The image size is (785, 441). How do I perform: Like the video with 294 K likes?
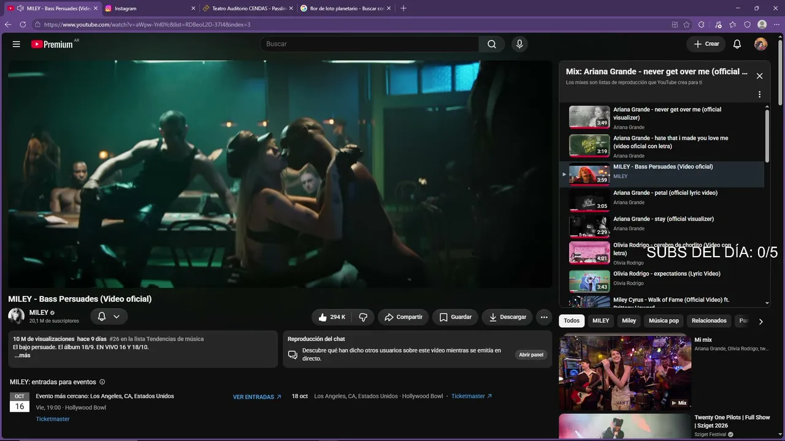332,317
